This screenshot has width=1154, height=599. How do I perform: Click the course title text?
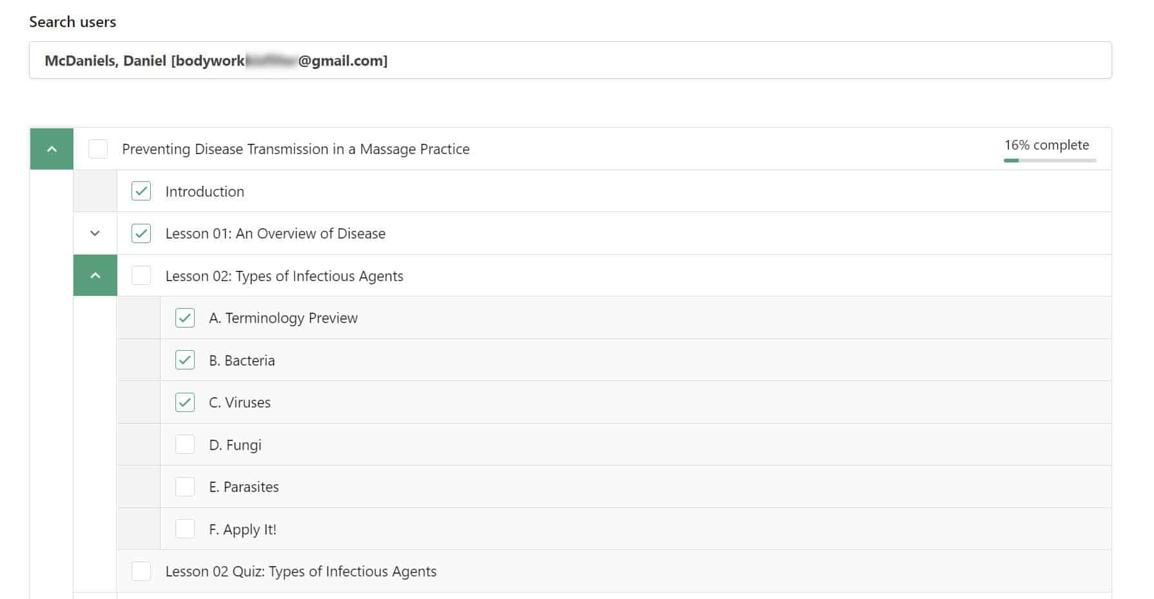(295, 149)
